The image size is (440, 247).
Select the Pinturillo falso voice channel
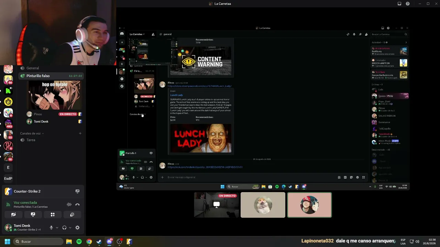point(52,76)
